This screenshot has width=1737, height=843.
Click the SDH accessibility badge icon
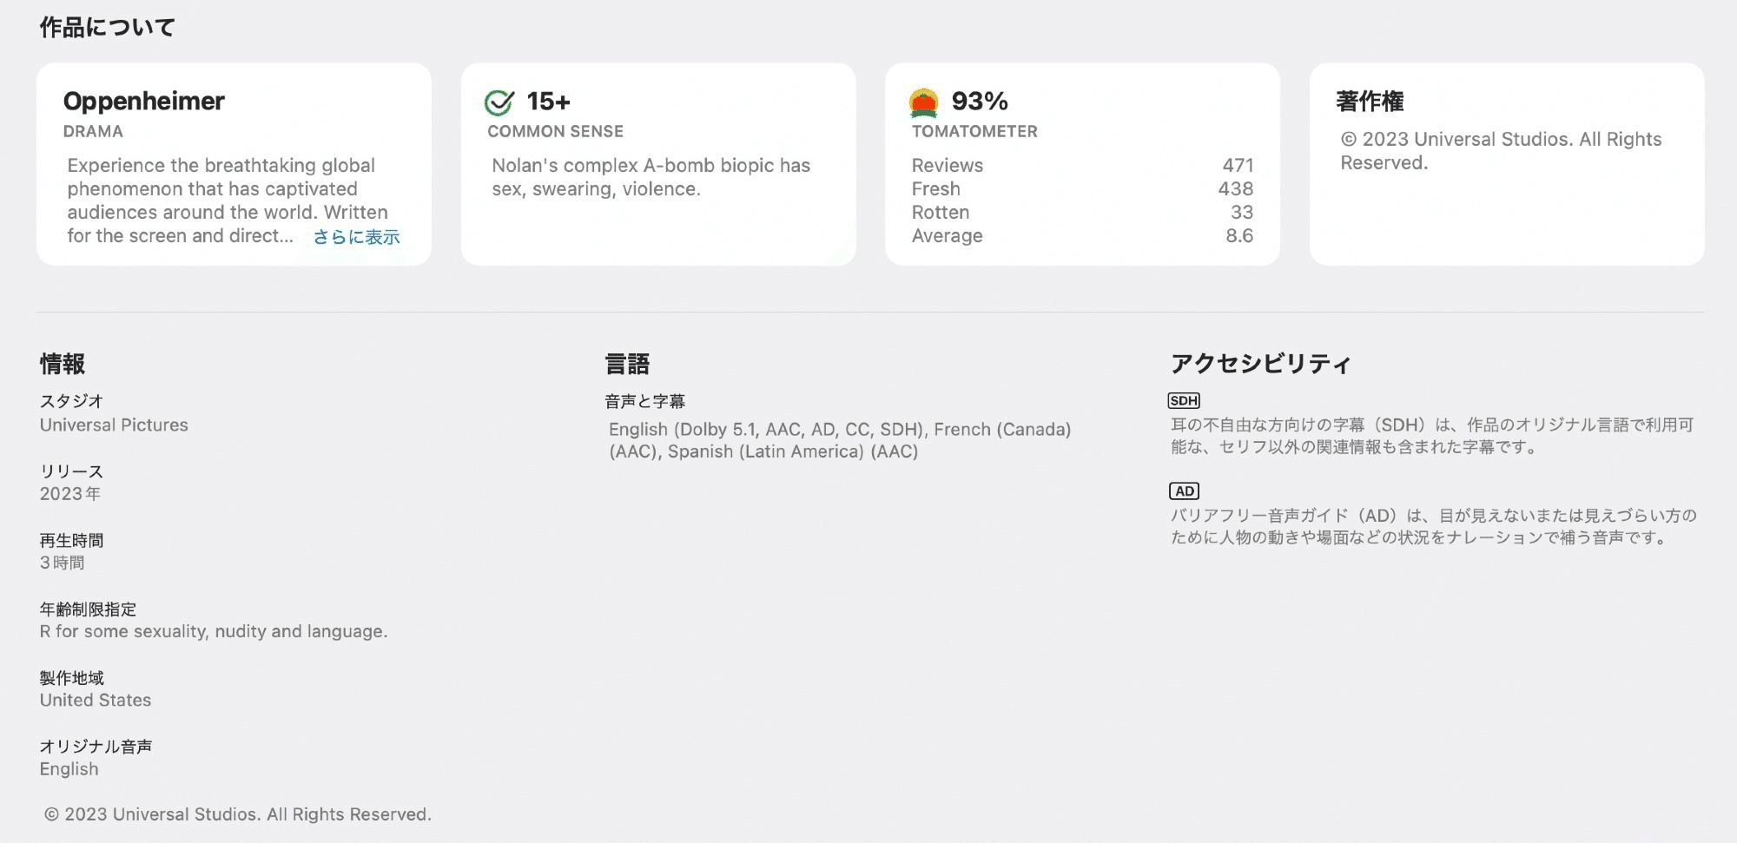click(1184, 400)
